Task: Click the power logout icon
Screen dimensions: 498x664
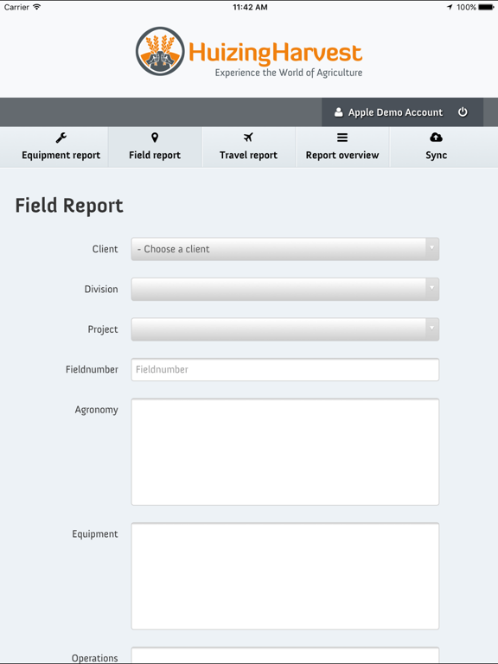Action: point(463,112)
